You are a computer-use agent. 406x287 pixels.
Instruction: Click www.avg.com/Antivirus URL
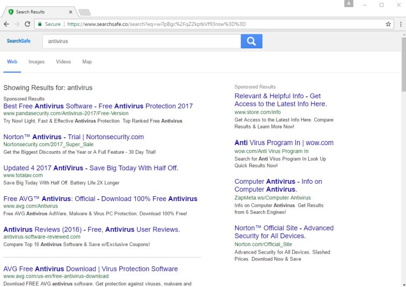coord(31,206)
